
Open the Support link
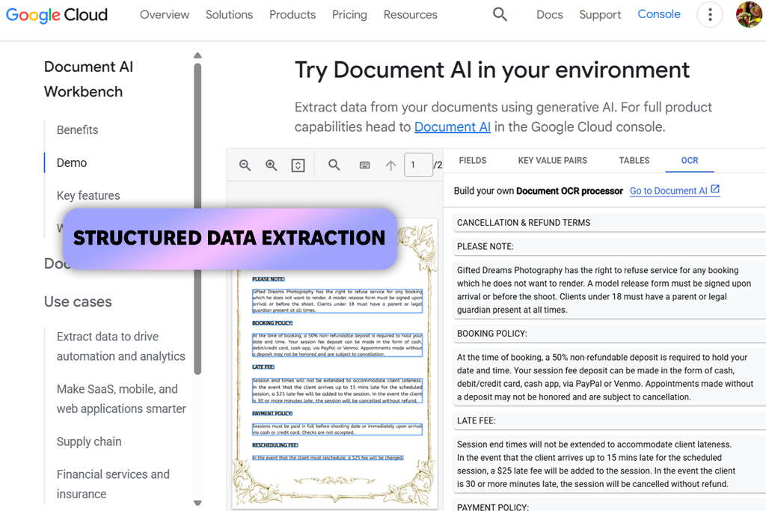600,15
